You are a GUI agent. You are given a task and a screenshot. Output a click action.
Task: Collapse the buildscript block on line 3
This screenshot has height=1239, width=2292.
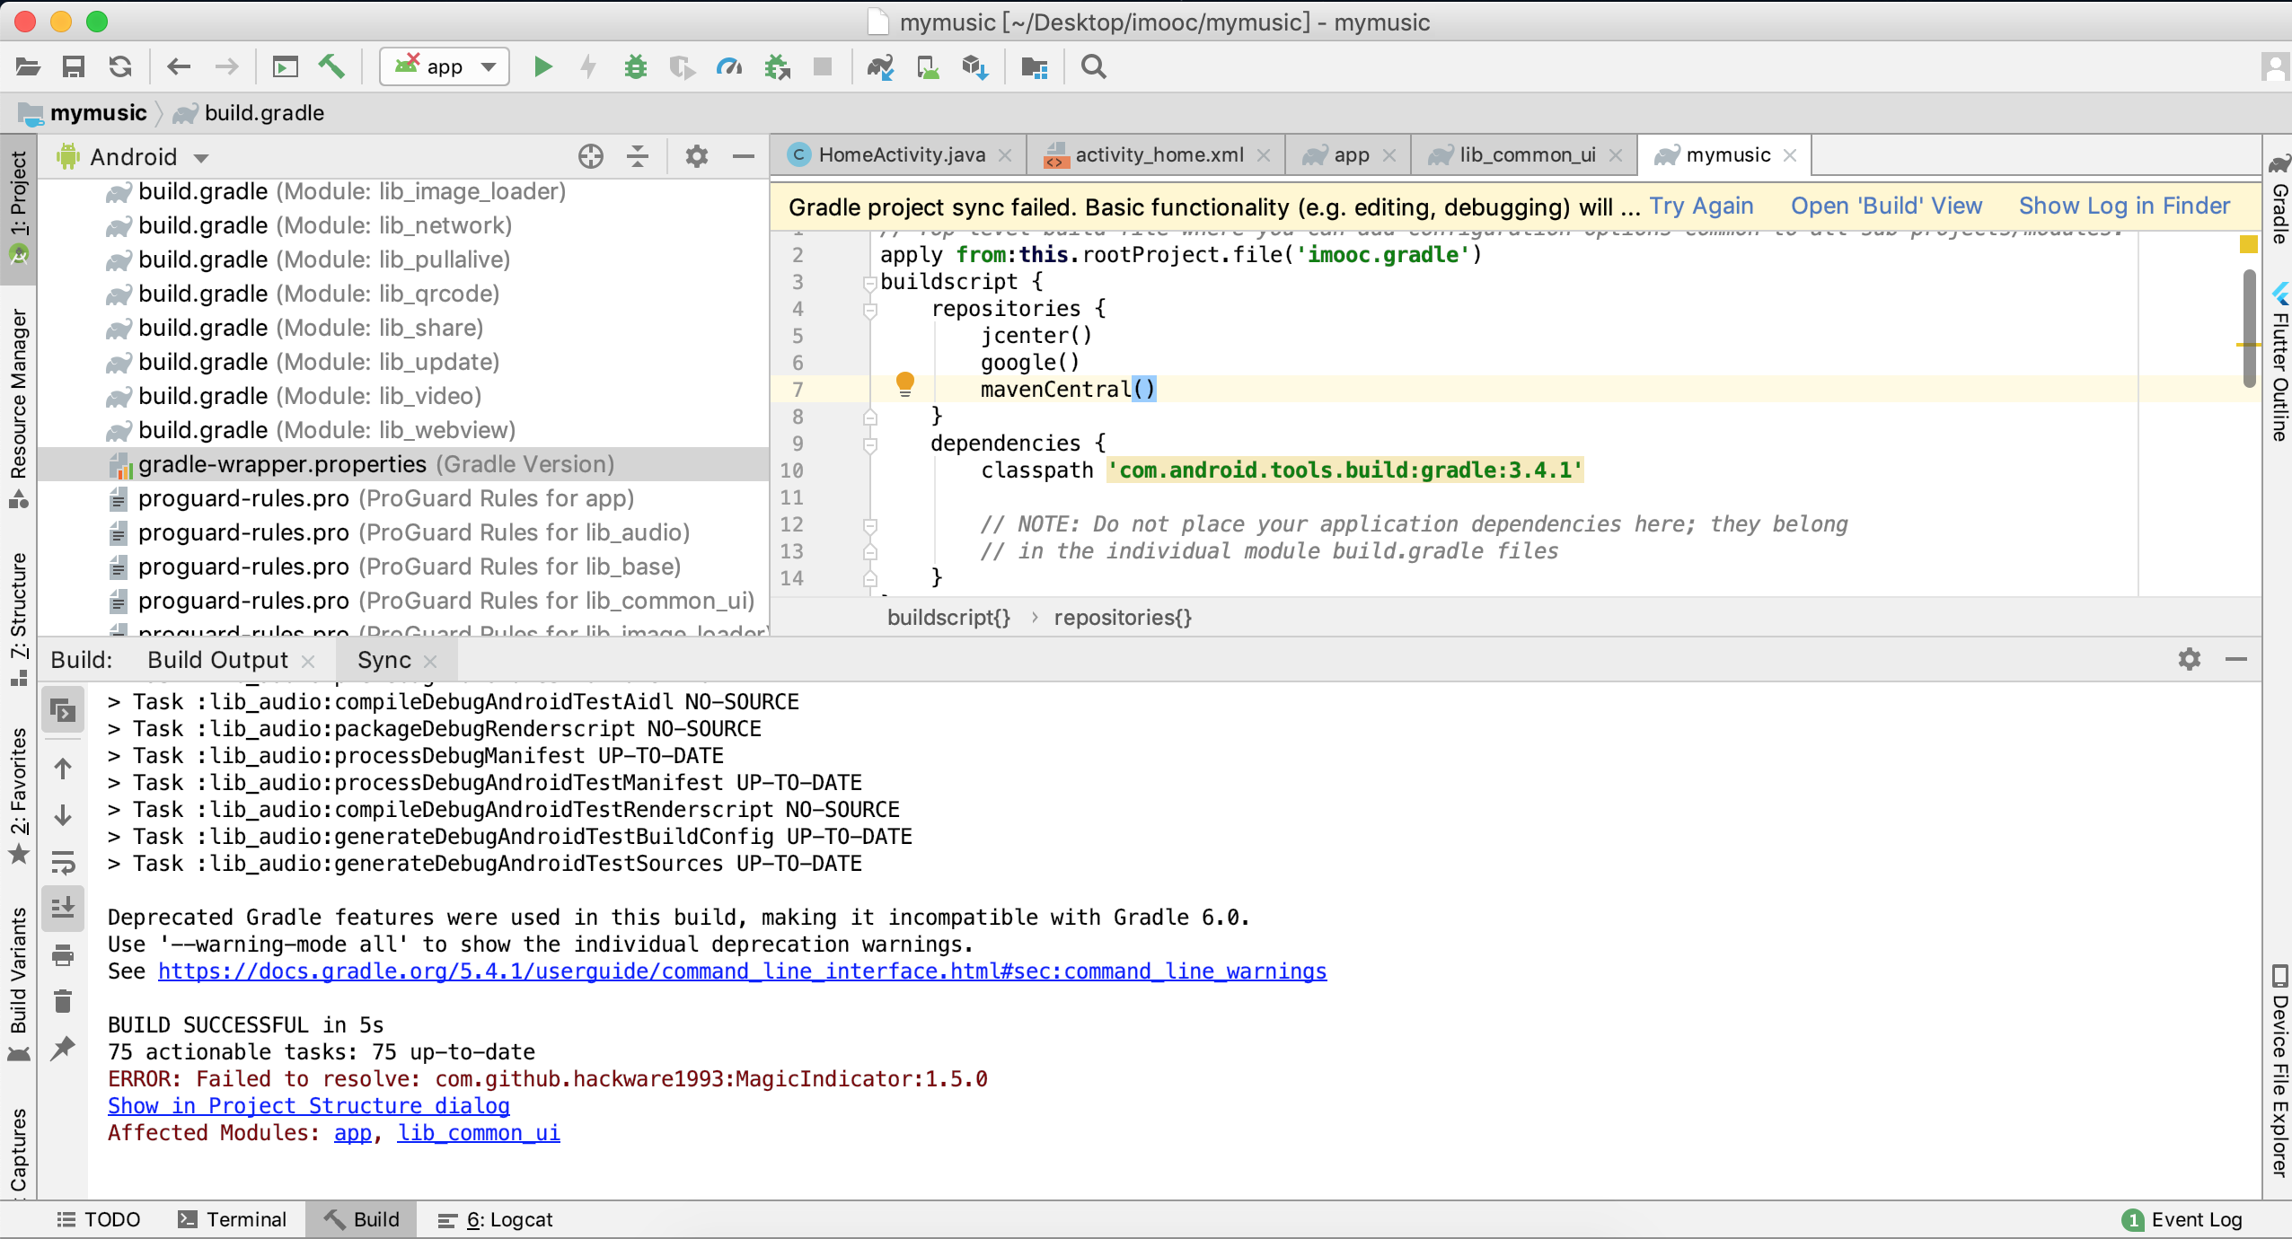[869, 283]
